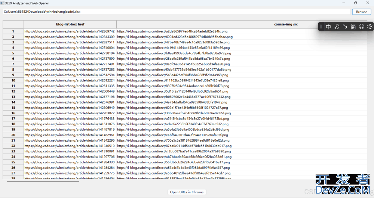Image resolution: width=374 pixels, height=198 pixels.
Task: Click blog link ending 141259775
Action: [x=70, y=173]
